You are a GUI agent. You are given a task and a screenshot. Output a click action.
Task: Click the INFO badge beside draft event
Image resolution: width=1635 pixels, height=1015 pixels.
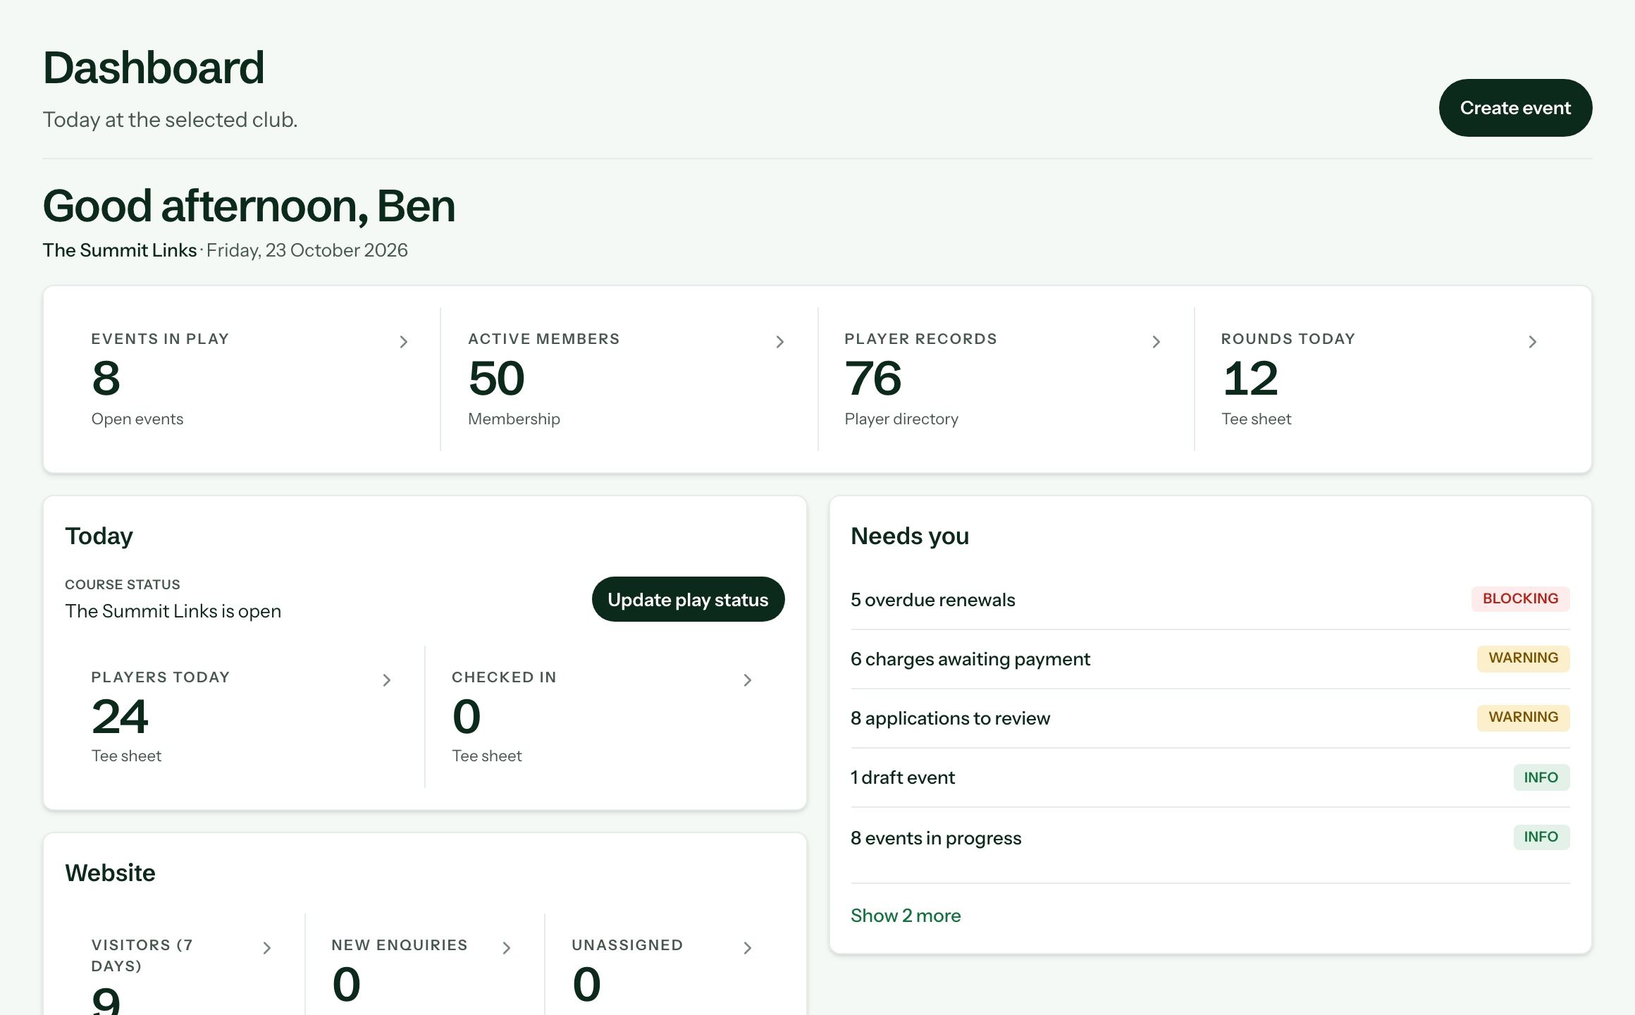[1541, 777]
